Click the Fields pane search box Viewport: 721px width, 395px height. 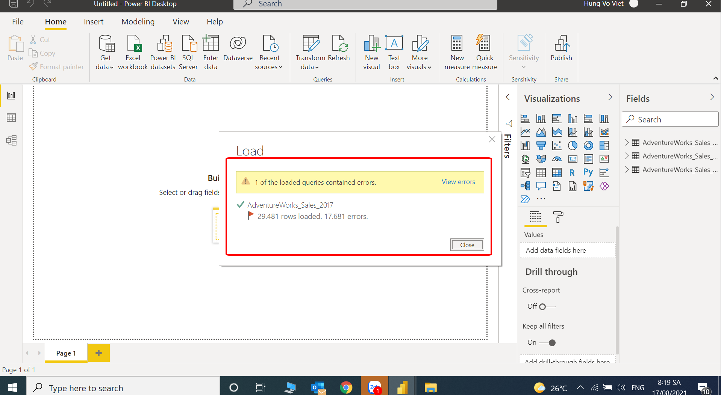[x=670, y=119]
